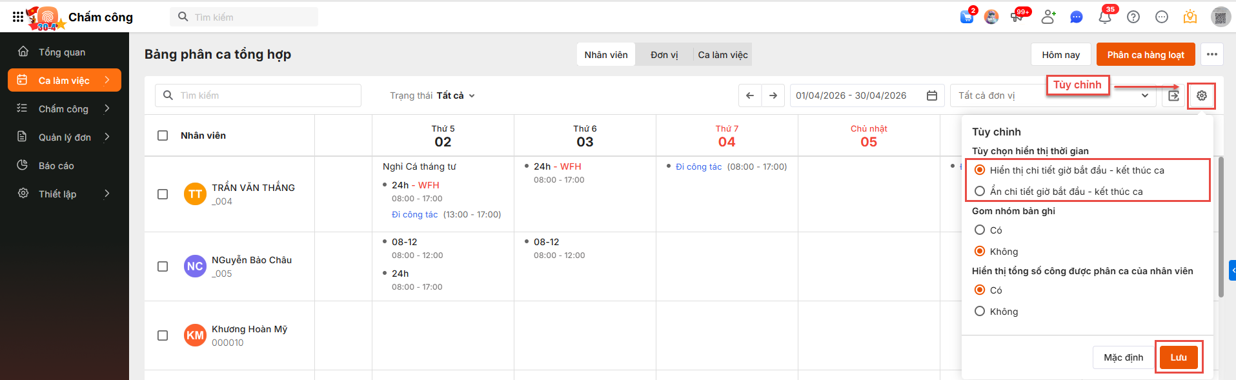Go to previous period with left arrow
This screenshot has width=1236, height=380.
[x=750, y=95]
